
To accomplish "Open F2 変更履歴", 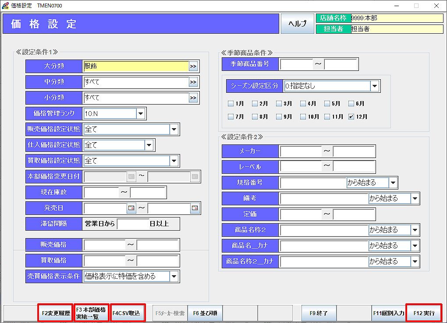I will tap(55, 313).
